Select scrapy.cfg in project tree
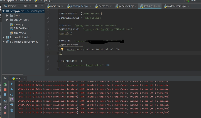 click(19, 33)
